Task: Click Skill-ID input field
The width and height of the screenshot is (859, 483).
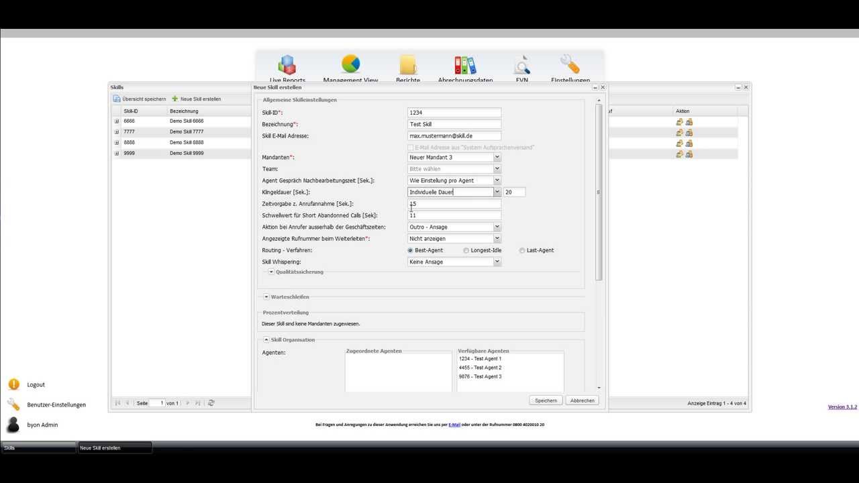Action: [x=454, y=113]
